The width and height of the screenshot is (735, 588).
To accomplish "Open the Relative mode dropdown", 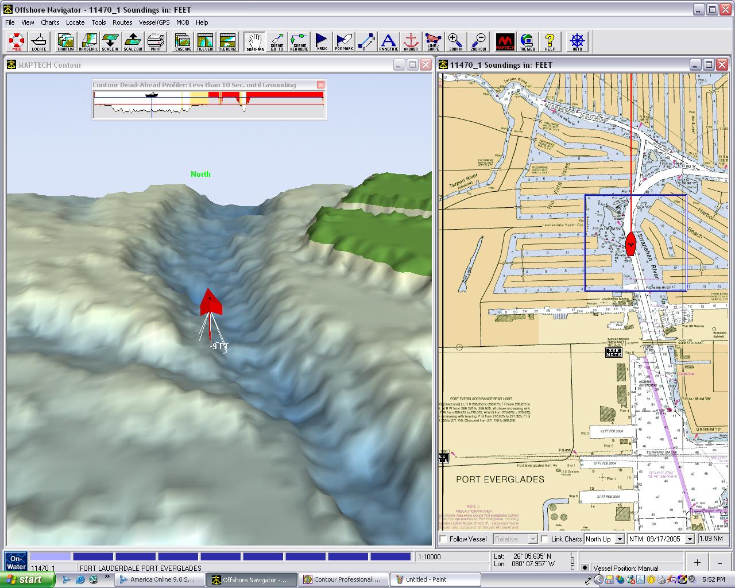I will [x=532, y=539].
